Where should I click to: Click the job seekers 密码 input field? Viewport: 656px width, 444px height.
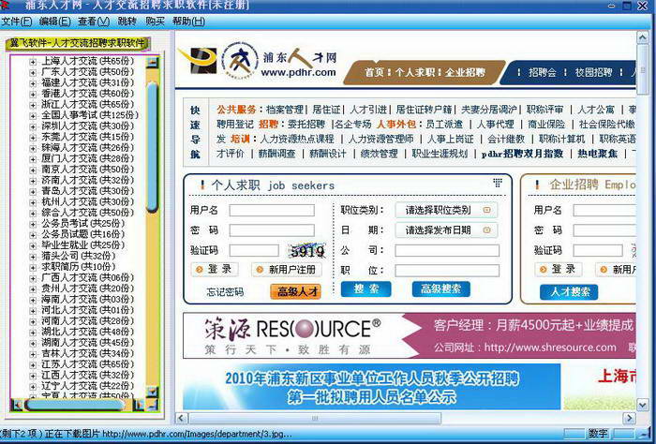[272, 229]
